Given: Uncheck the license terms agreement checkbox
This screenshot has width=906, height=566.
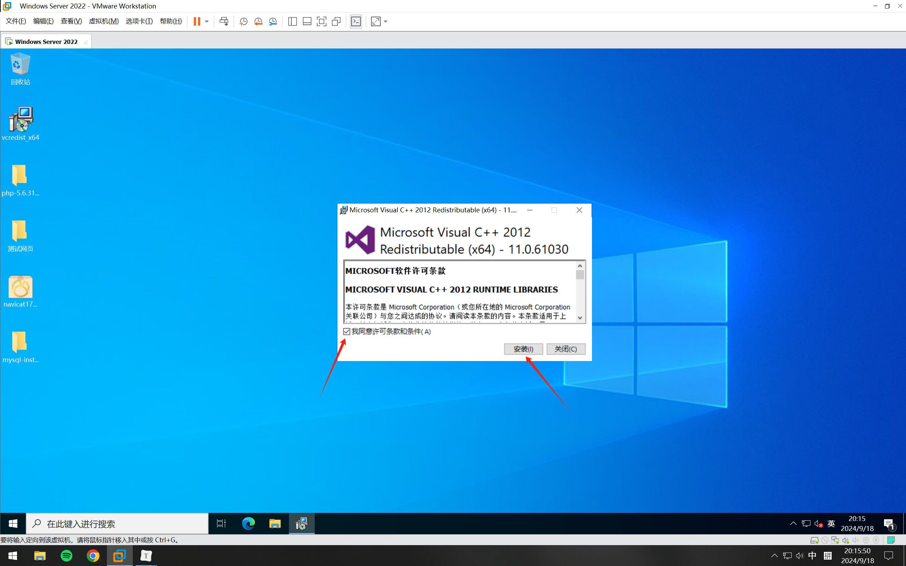Looking at the screenshot, I should pos(347,331).
